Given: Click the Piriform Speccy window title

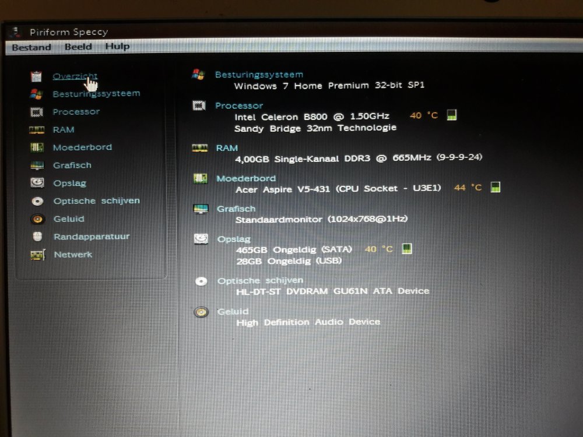Looking at the screenshot, I should pos(69,32).
